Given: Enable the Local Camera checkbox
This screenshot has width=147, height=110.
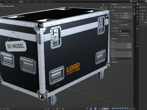Looking at the screenshot, I should tap(120, 21).
